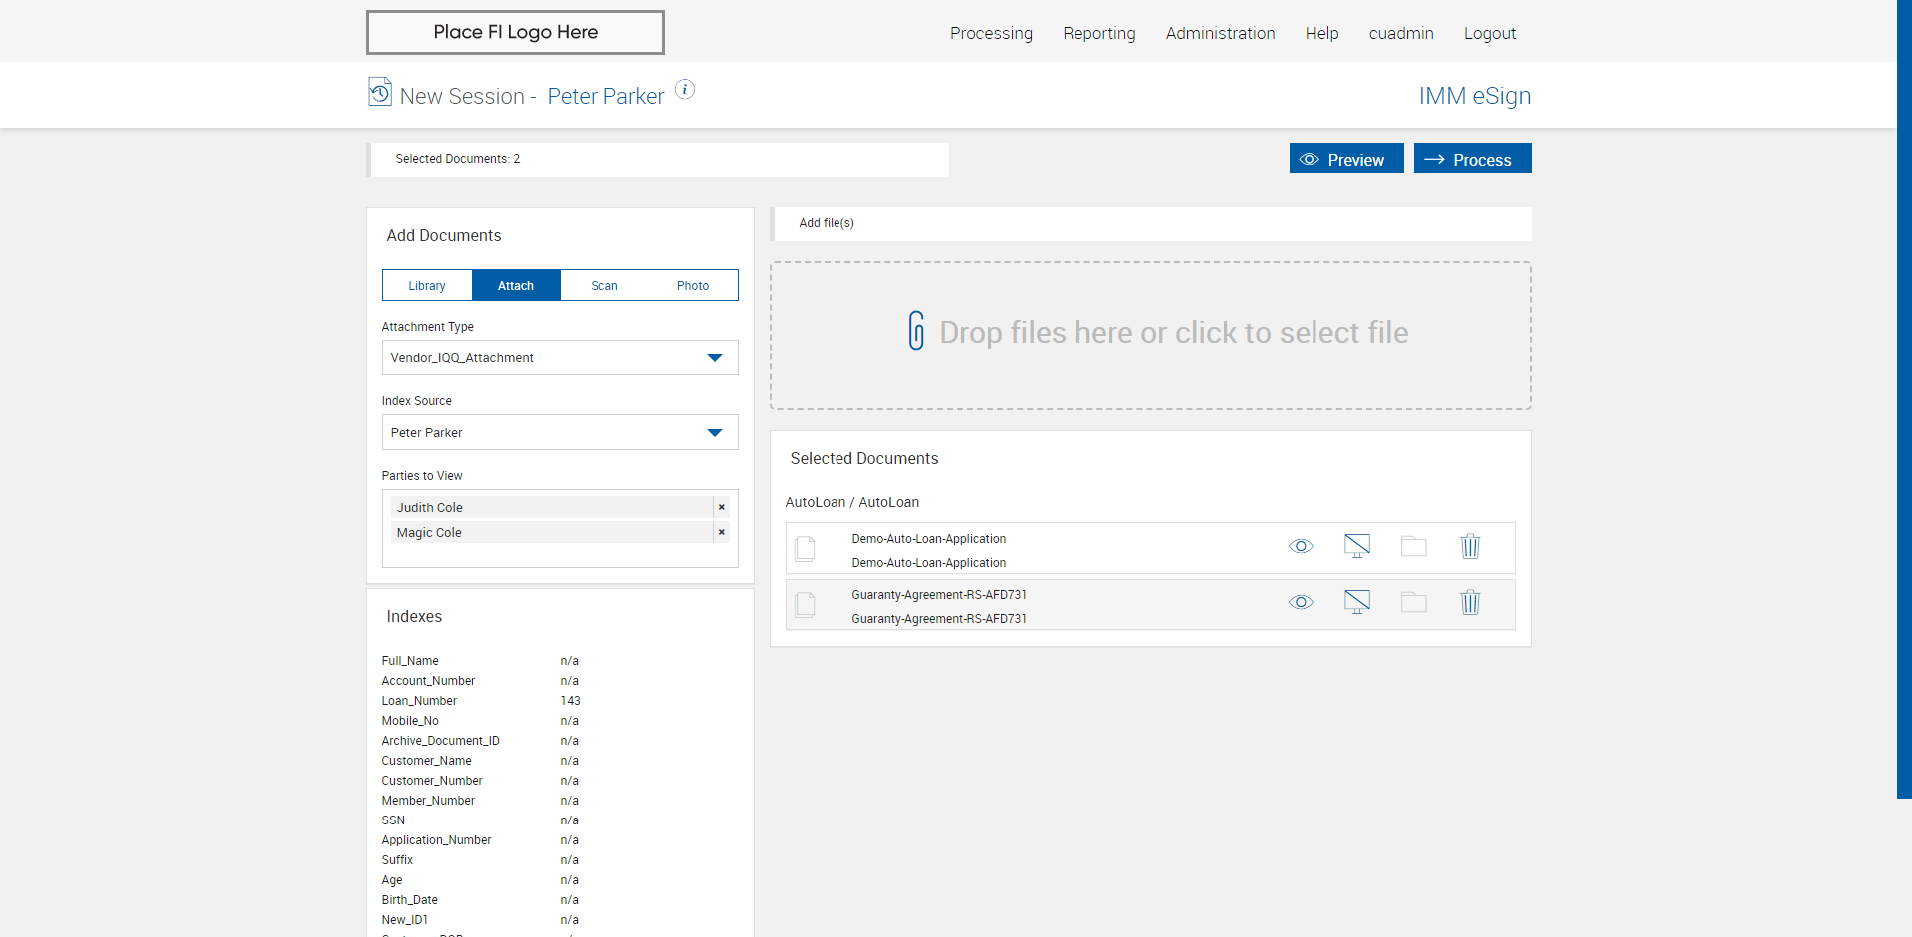The width and height of the screenshot is (1912, 937).
Task: Remove Judith Cole from Parties to View
Action: point(721,507)
